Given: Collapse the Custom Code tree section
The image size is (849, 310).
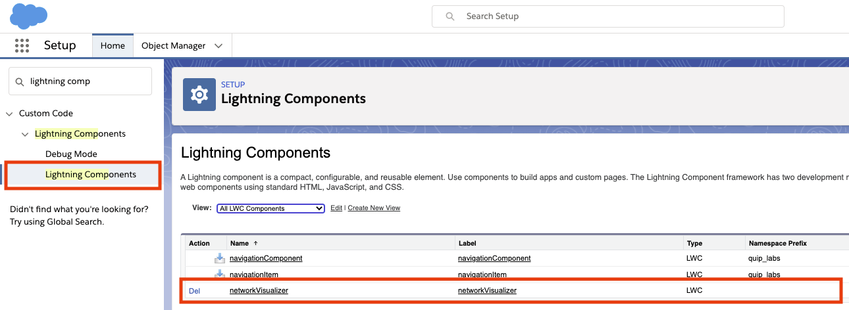Looking at the screenshot, I should (x=9, y=114).
